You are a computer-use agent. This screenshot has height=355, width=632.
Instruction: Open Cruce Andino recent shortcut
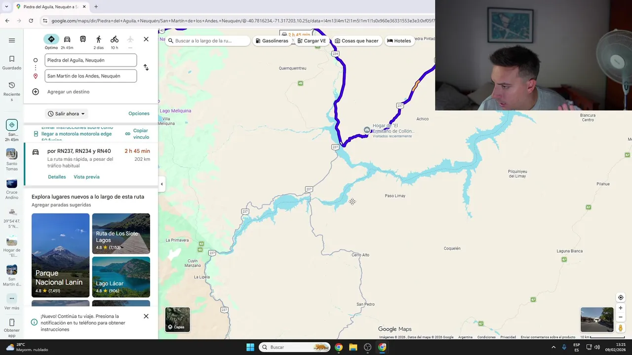coord(12,189)
